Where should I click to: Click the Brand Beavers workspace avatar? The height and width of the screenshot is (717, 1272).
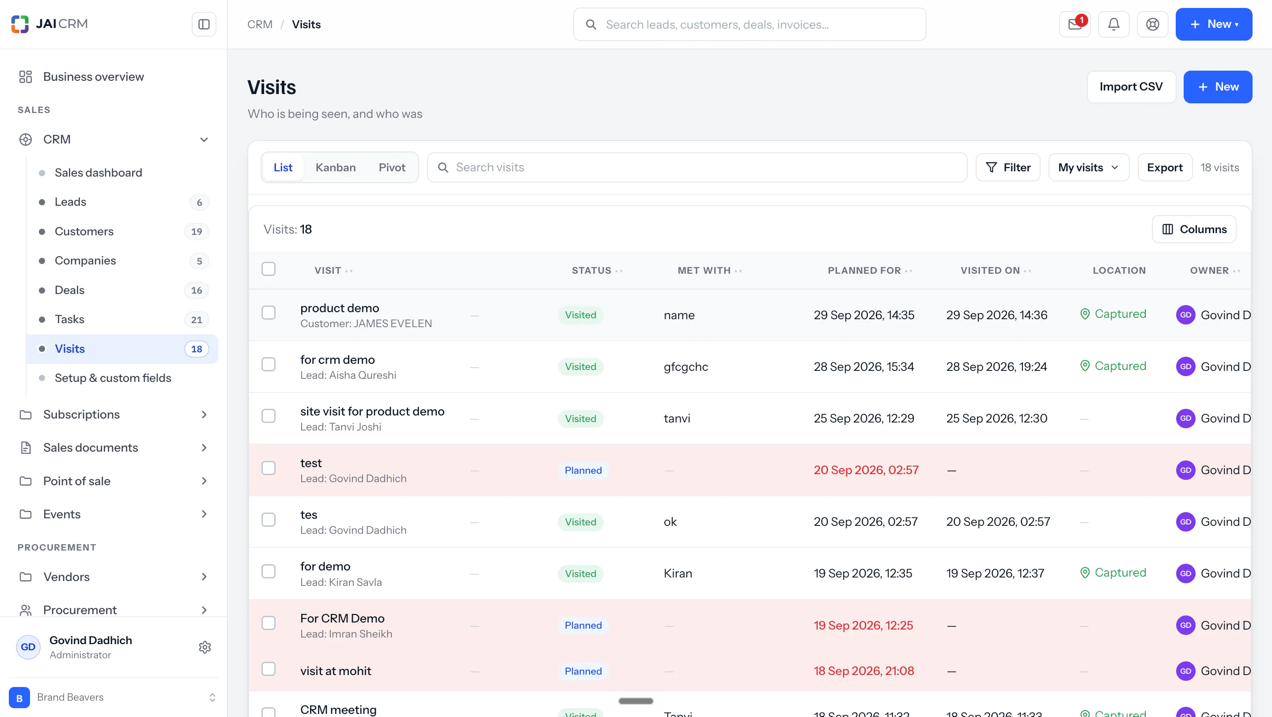tap(19, 697)
